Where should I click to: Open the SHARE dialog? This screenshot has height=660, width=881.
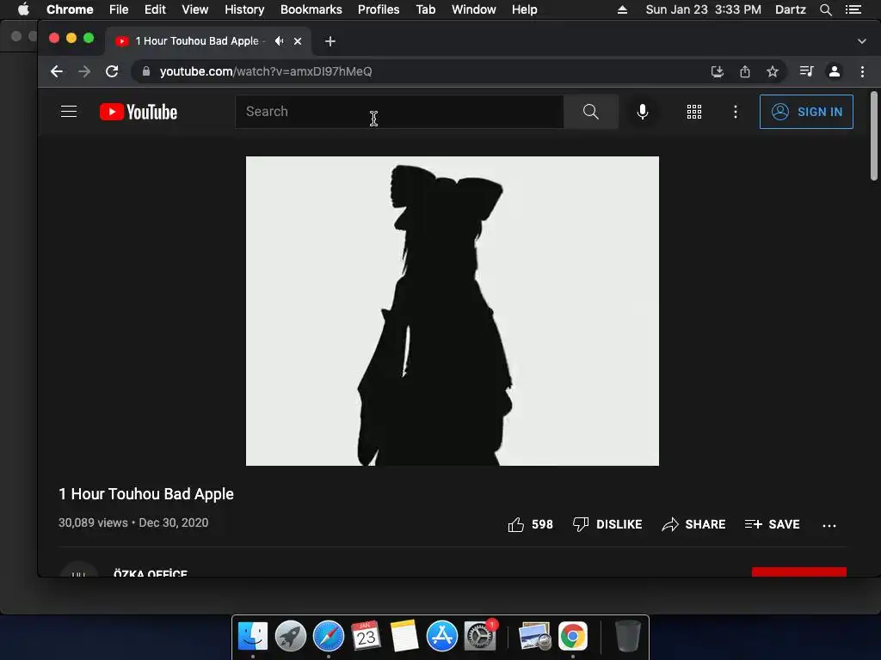[x=693, y=524]
